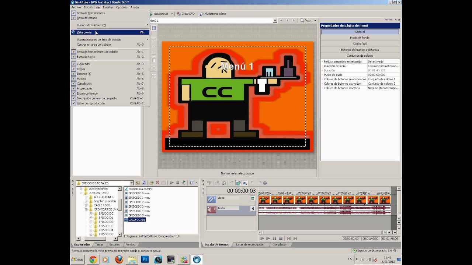Start preview playback in explorer toolbar
The image size is (472, 265).
pos(172,183)
